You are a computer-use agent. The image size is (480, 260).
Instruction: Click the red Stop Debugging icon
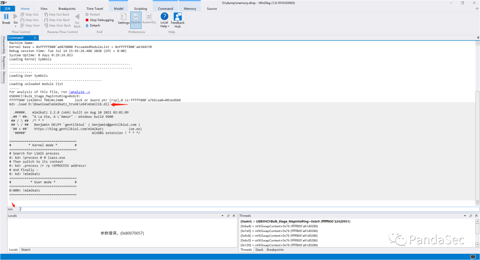pos(87,20)
